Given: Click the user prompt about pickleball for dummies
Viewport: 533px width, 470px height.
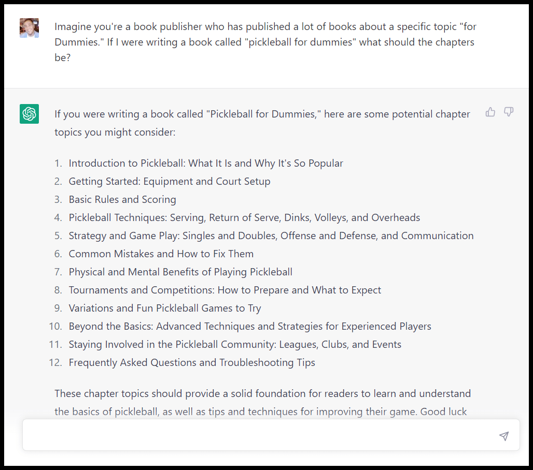Looking at the screenshot, I should [x=264, y=42].
